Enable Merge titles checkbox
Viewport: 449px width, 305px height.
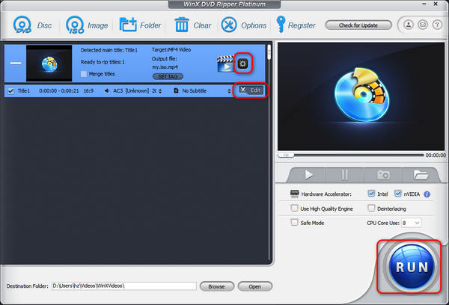(84, 74)
